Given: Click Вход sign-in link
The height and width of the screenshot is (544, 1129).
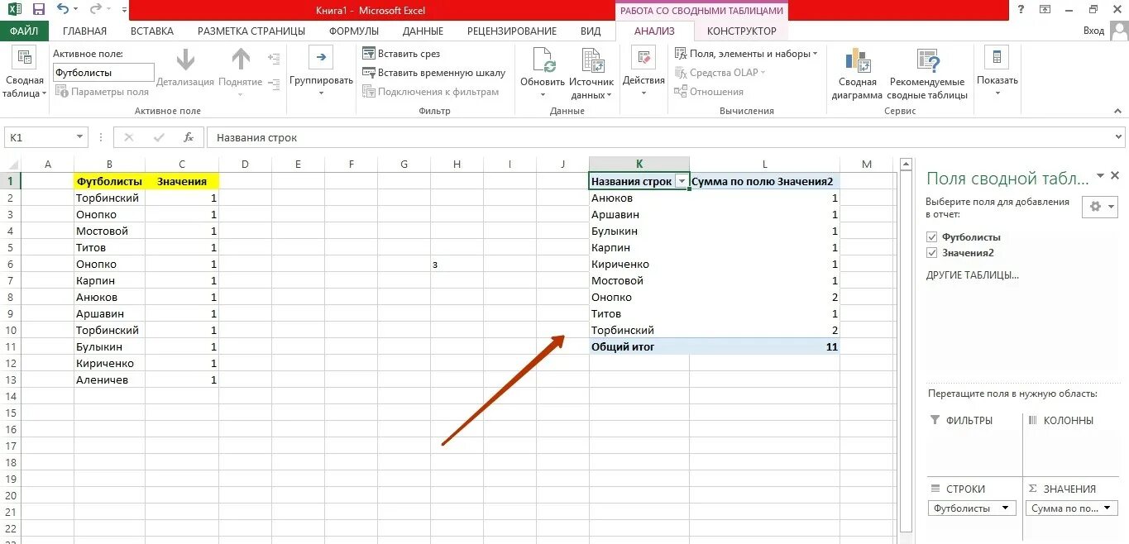Looking at the screenshot, I should click(x=1093, y=31).
